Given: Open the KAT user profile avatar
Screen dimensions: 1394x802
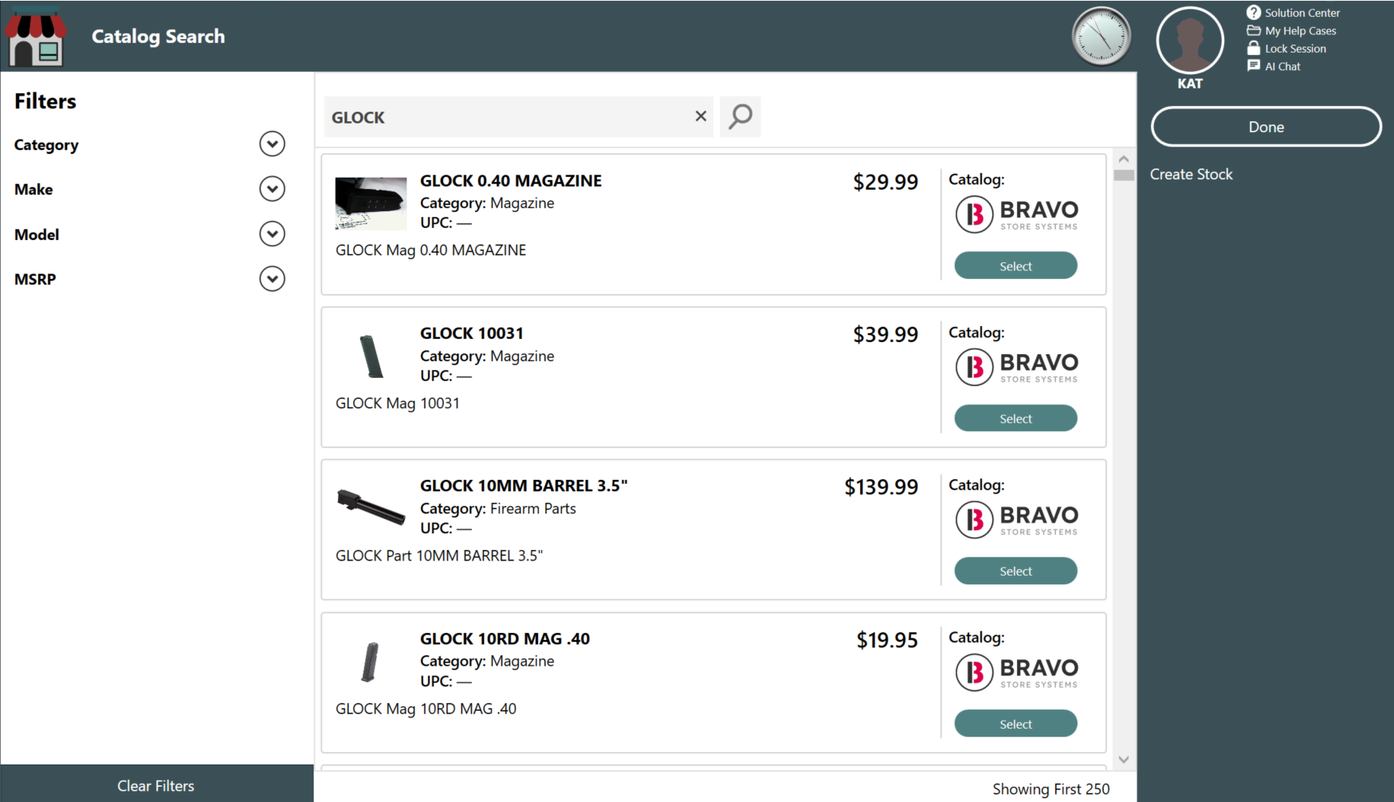Looking at the screenshot, I should coord(1190,41).
